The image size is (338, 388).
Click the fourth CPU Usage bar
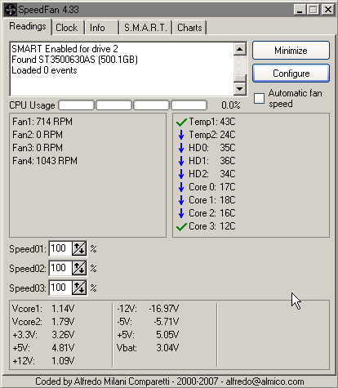(189, 105)
